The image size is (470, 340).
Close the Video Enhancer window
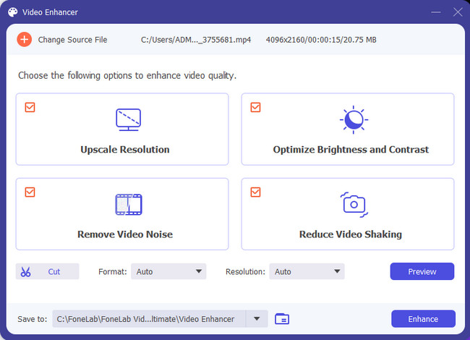(458, 12)
